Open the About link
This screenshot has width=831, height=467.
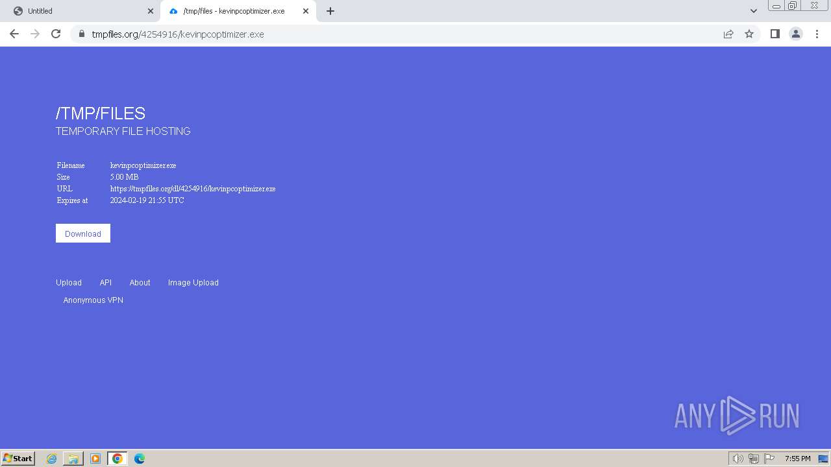(140, 283)
